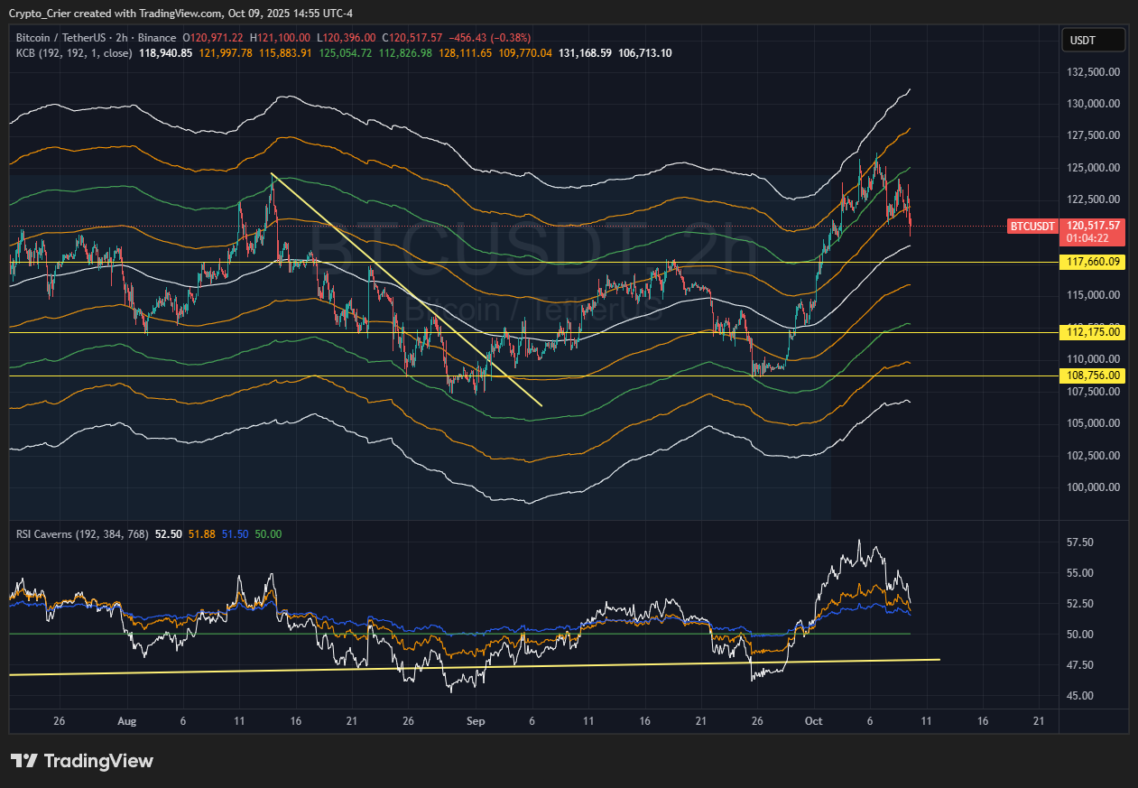Click KCB value 125,054.72
The width and height of the screenshot is (1138, 788).
click(x=346, y=53)
